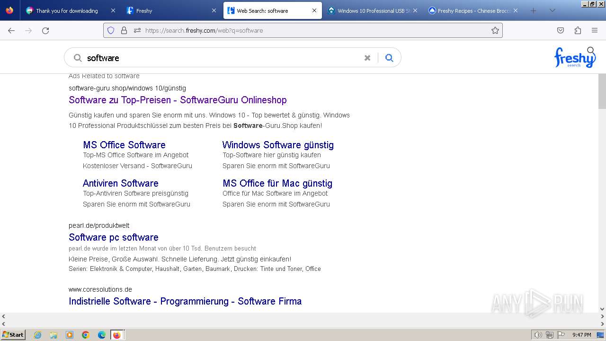Click the Show desktop button
Image resolution: width=606 pixels, height=341 pixels.
pyautogui.click(x=601, y=335)
